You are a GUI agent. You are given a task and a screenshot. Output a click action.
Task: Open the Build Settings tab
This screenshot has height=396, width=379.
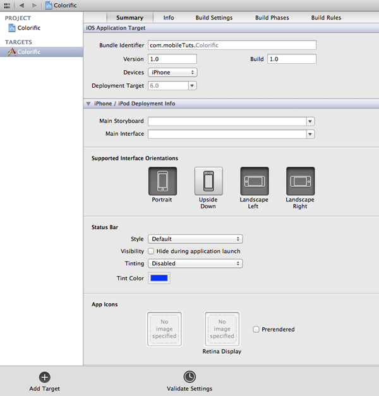coord(214,18)
